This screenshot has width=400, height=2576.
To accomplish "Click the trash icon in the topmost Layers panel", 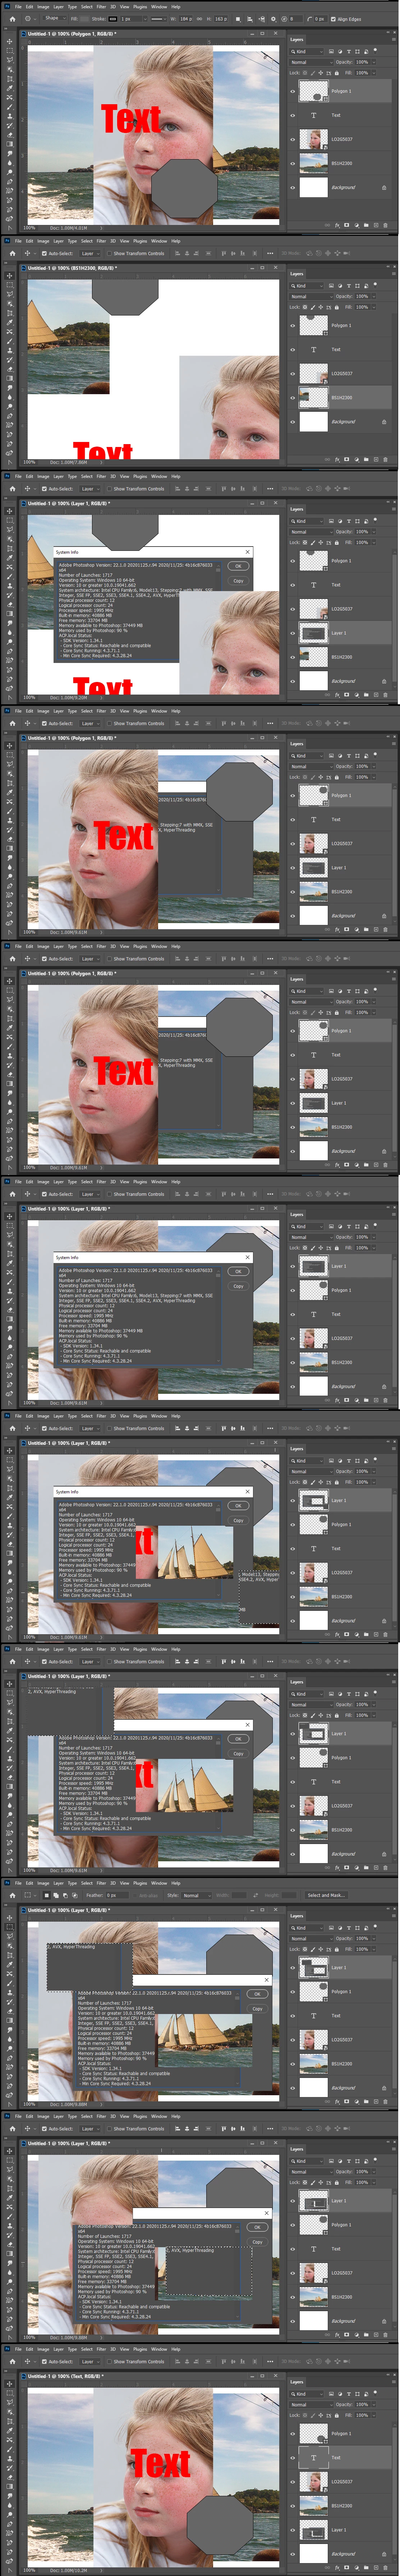I will (385, 225).
